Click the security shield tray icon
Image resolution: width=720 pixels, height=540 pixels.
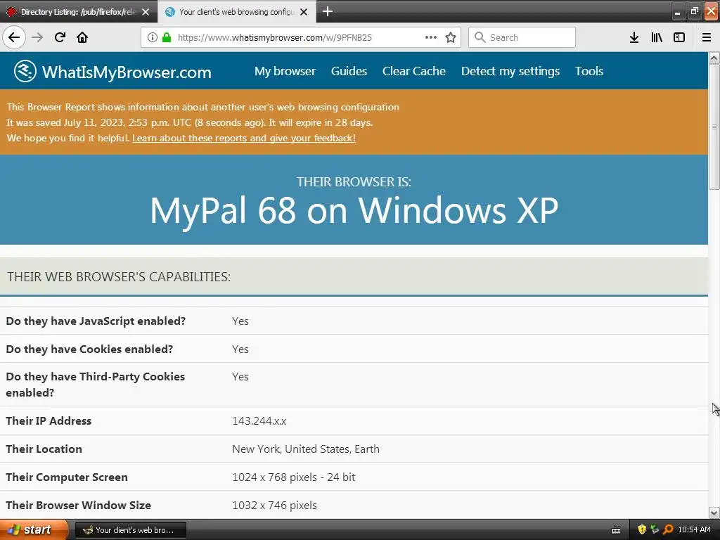[x=642, y=529]
